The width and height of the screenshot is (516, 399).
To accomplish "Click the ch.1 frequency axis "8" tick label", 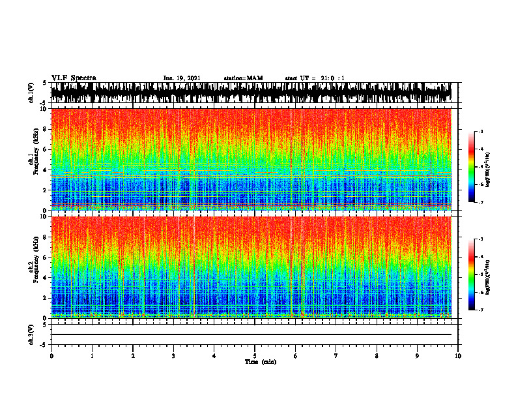I will click(45, 129).
